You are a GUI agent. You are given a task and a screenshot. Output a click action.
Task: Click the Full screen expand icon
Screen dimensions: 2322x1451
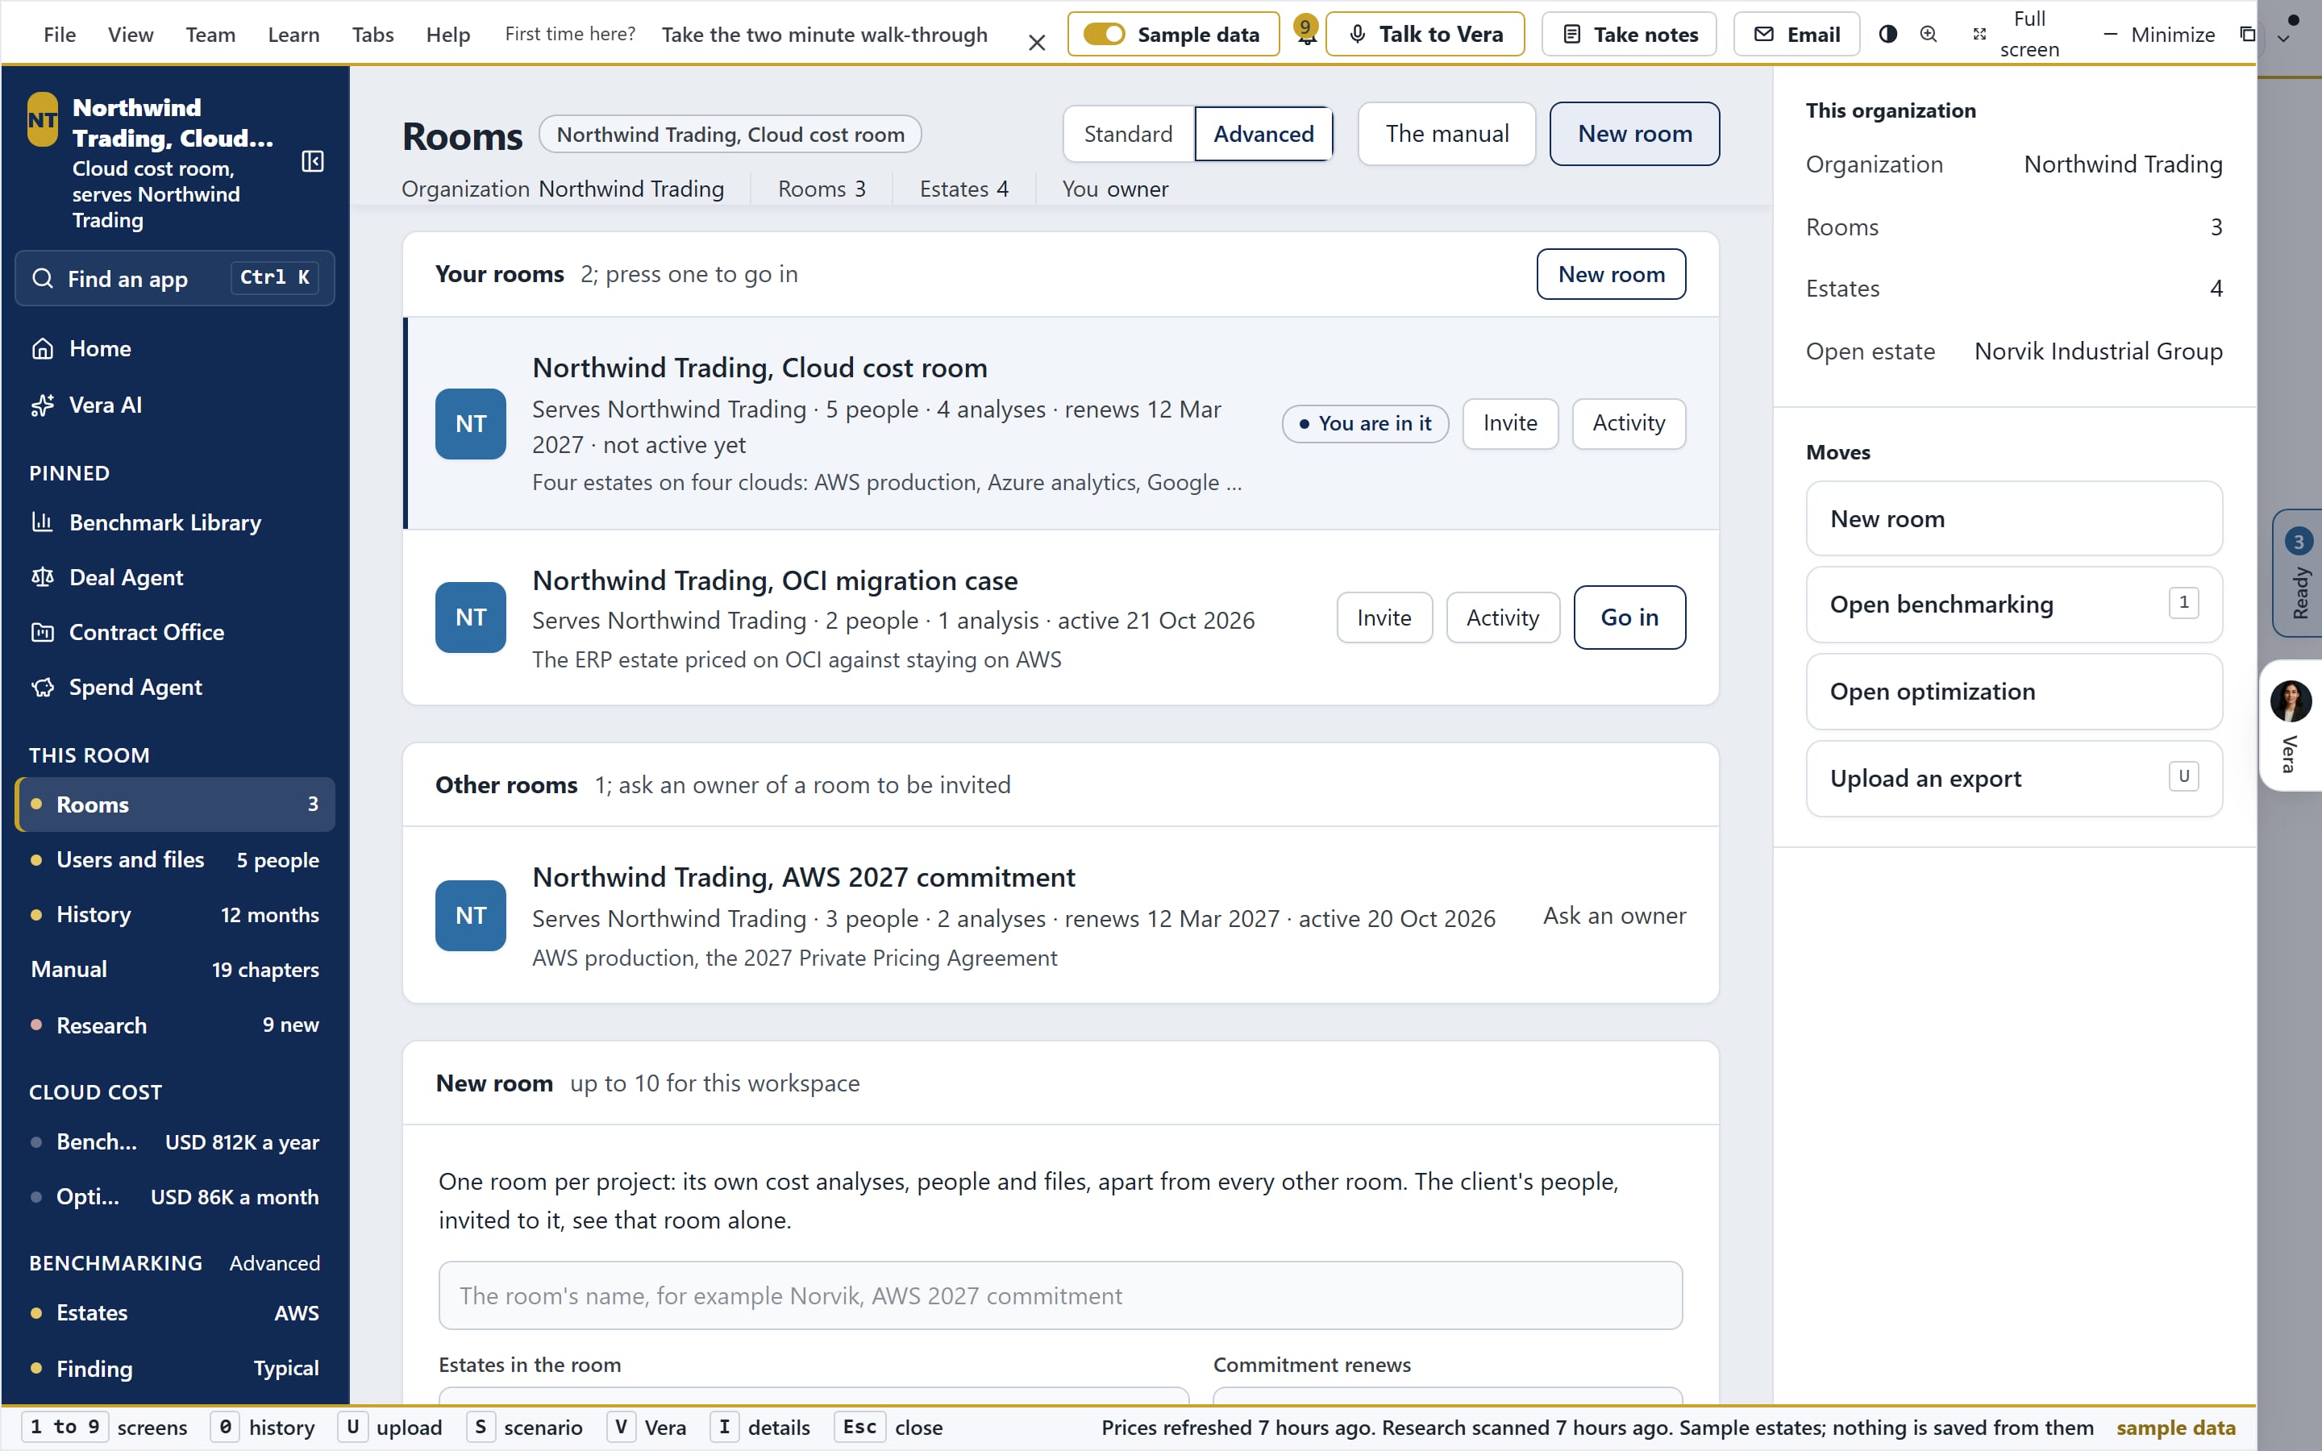pos(1979,34)
